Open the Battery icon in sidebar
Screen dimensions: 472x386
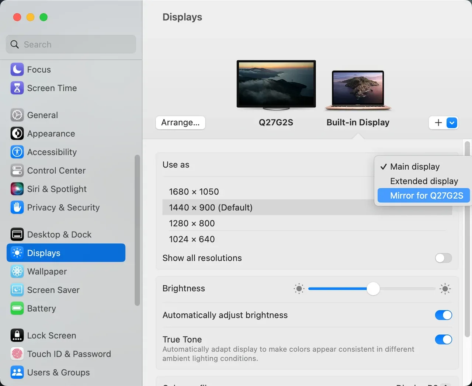click(17, 308)
